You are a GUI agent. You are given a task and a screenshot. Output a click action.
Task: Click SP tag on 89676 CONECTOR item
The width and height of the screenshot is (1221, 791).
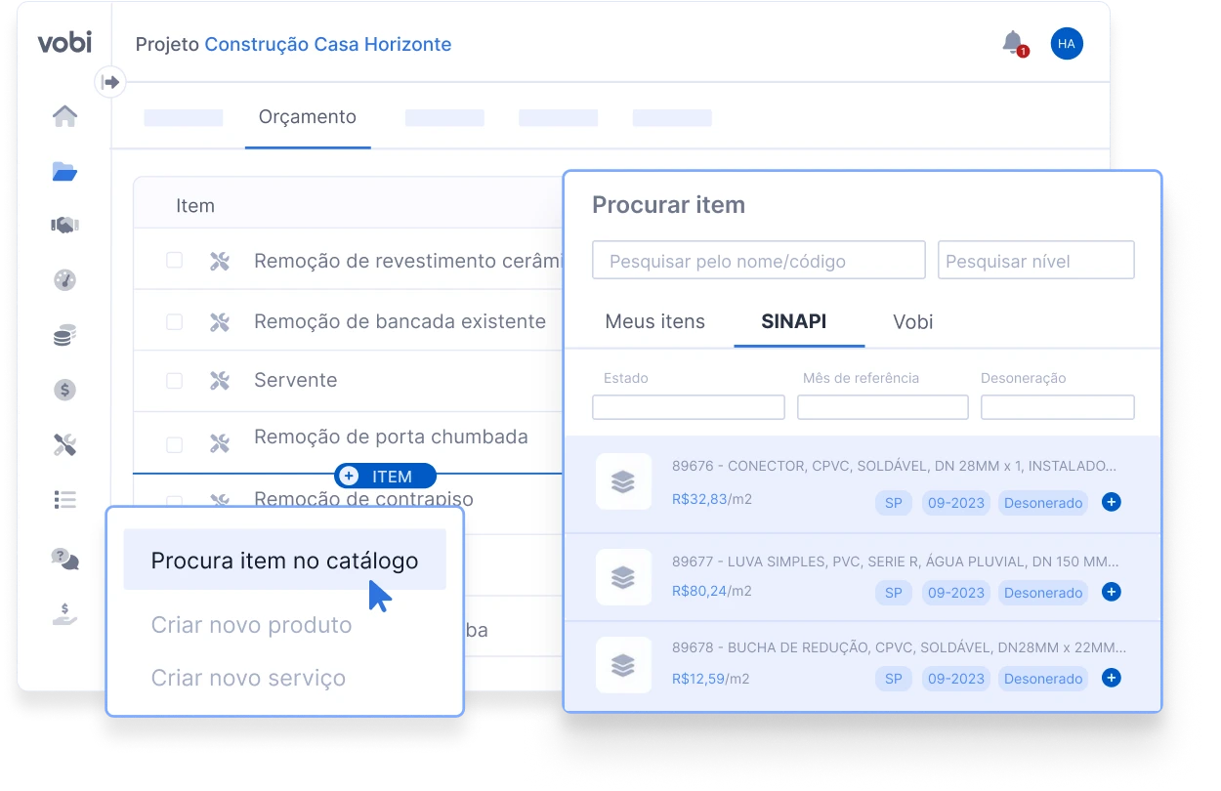coord(893,503)
